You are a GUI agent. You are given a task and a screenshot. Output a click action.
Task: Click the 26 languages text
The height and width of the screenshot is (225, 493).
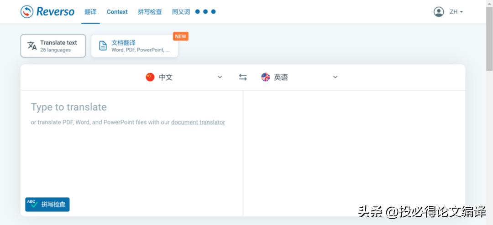coord(55,50)
